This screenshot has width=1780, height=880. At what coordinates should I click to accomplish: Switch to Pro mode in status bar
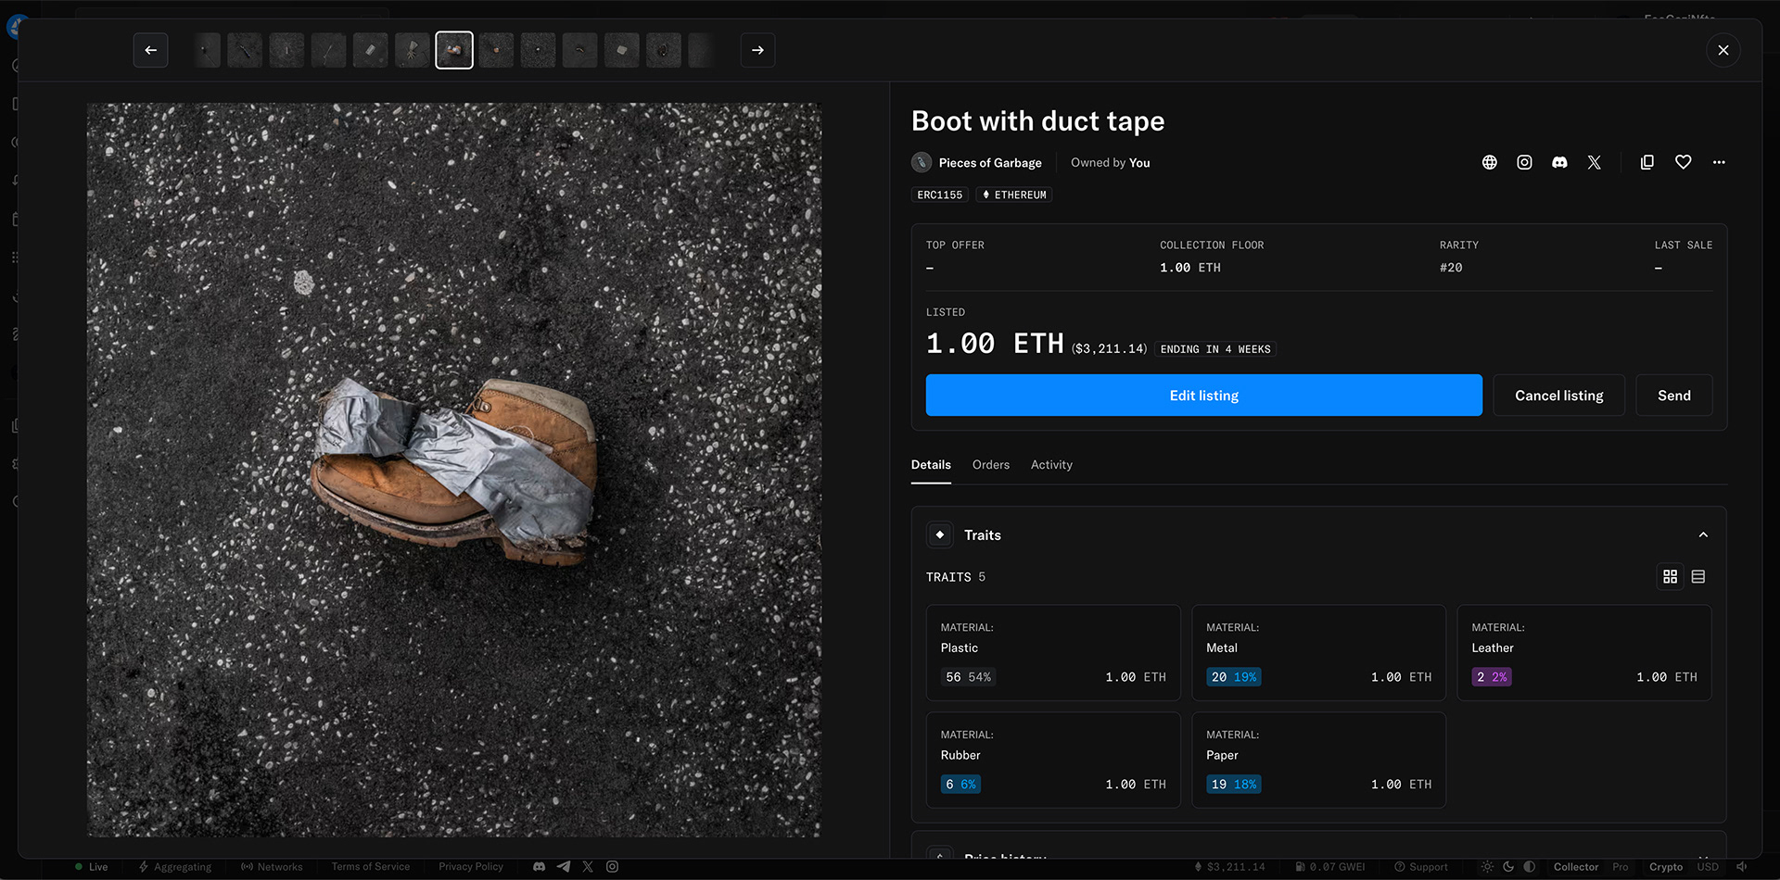point(1620,867)
